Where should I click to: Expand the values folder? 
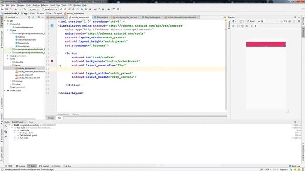click(x=10, y=84)
